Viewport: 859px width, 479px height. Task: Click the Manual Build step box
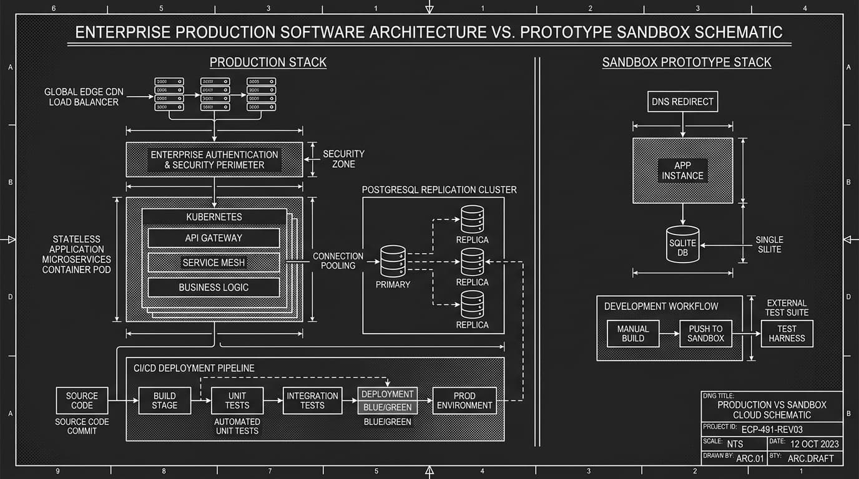point(633,334)
